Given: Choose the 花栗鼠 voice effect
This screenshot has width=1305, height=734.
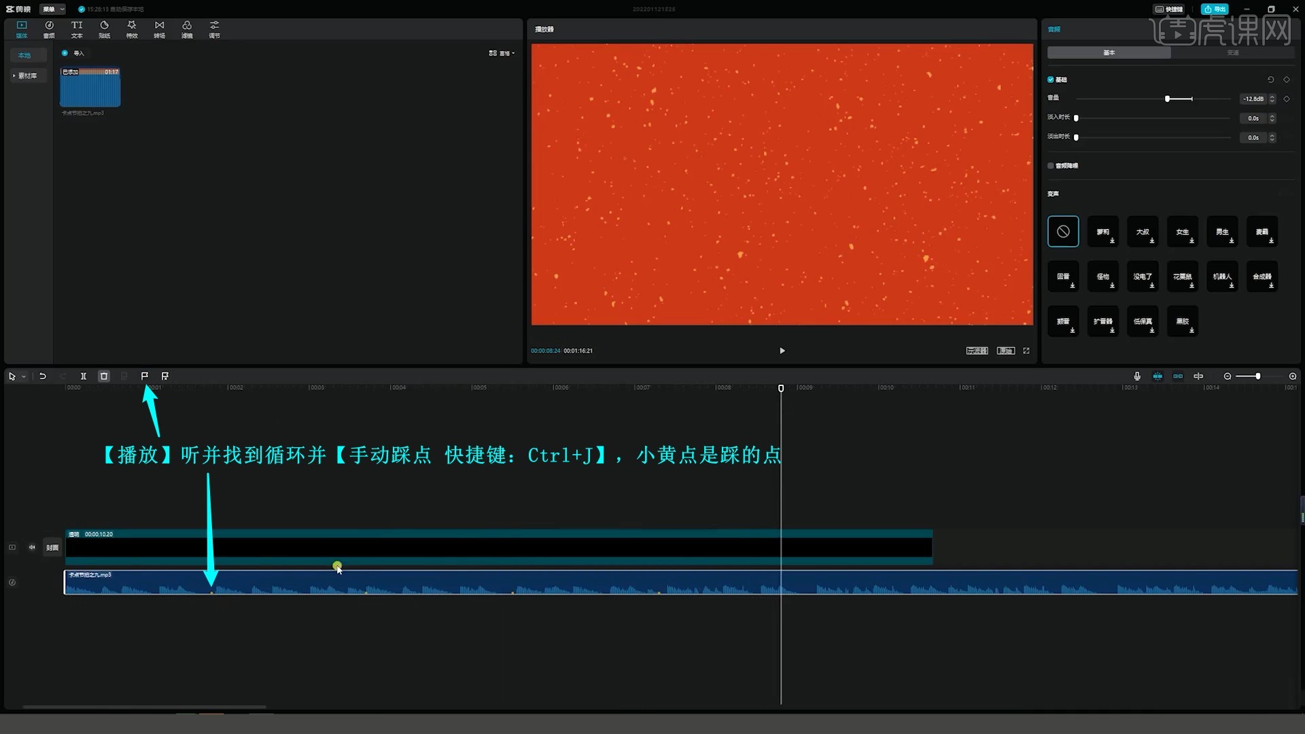Looking at the screenshot, I should (x=1183, y=277).
